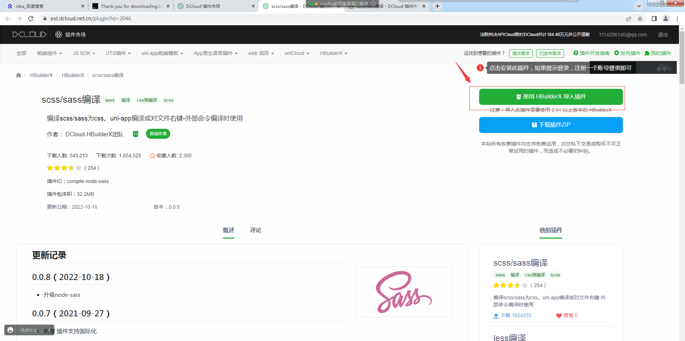Click the 编译 tag next to title
This screenshot has height=341, width=685.
point(126,100)
